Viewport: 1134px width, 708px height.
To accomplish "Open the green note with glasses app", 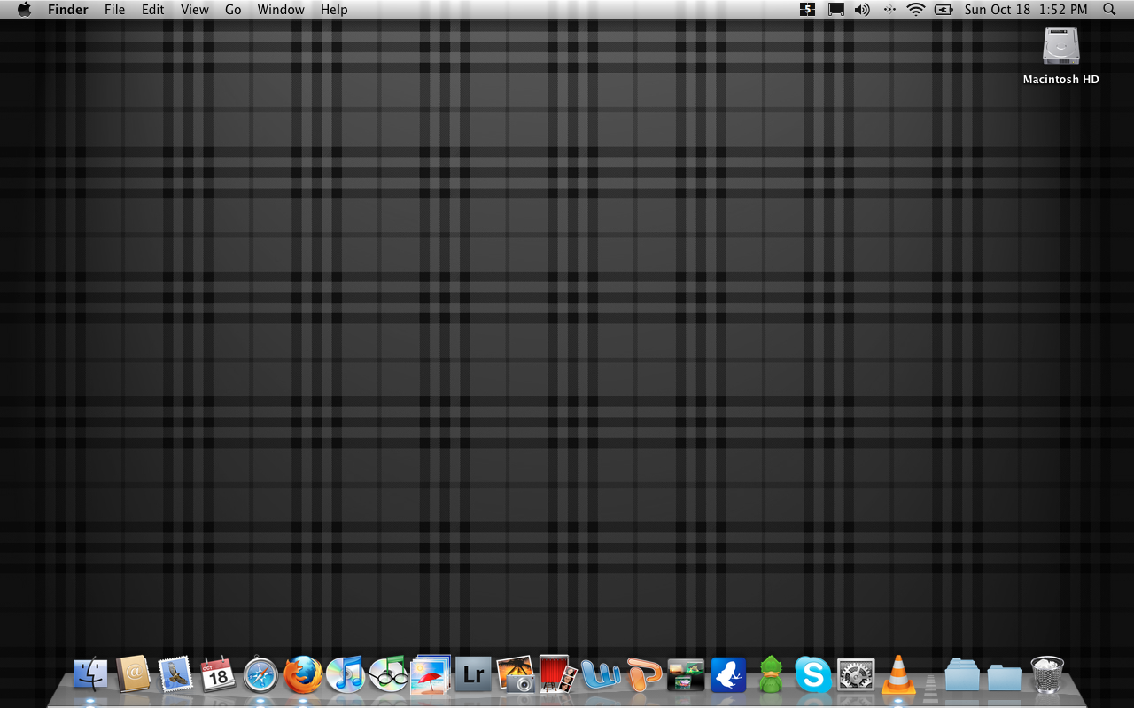I will [388, 674].
